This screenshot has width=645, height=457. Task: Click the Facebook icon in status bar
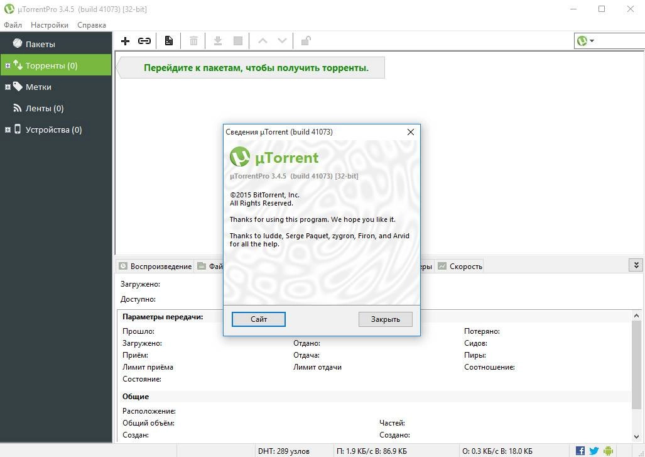coord(580,450)
